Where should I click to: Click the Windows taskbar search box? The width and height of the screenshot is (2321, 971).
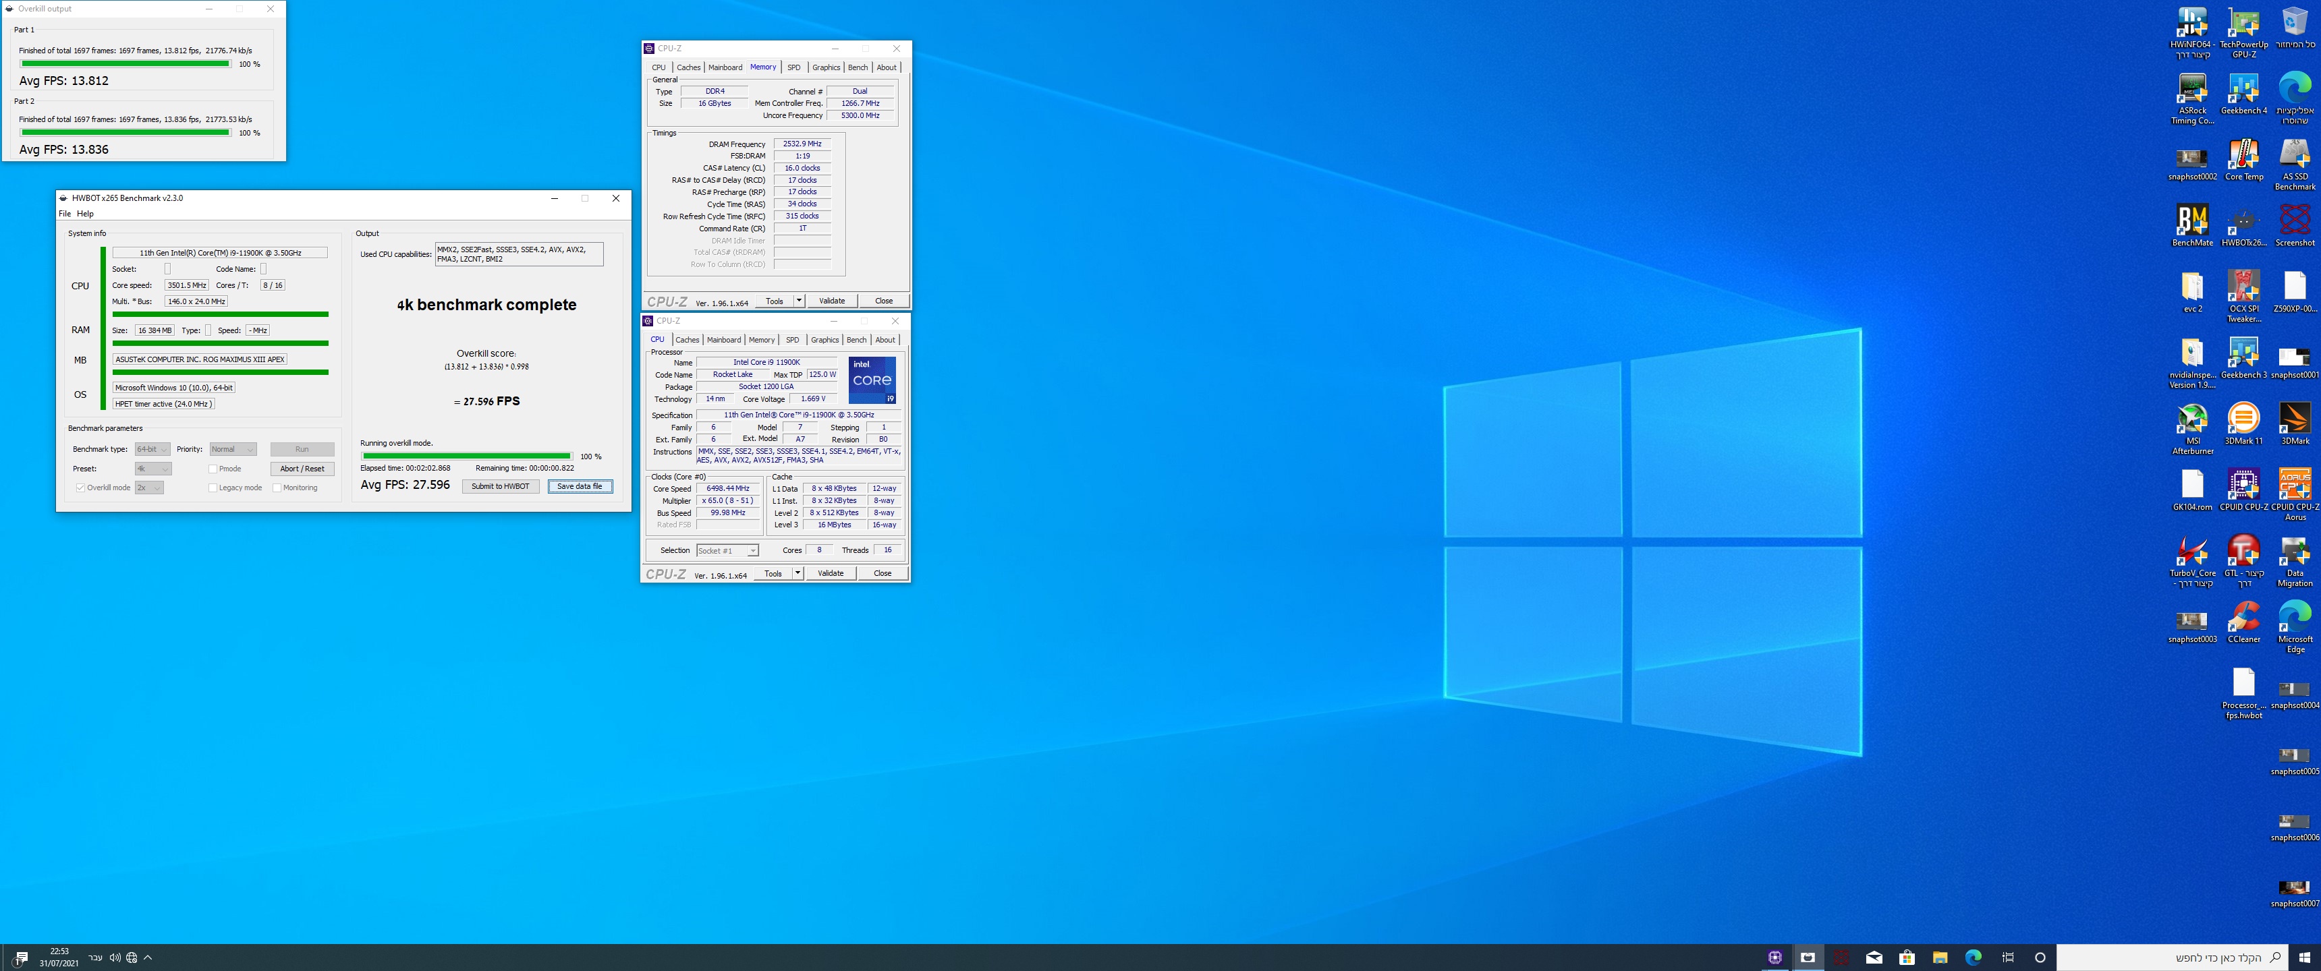pyautogui.click(x=2173, y=958)
